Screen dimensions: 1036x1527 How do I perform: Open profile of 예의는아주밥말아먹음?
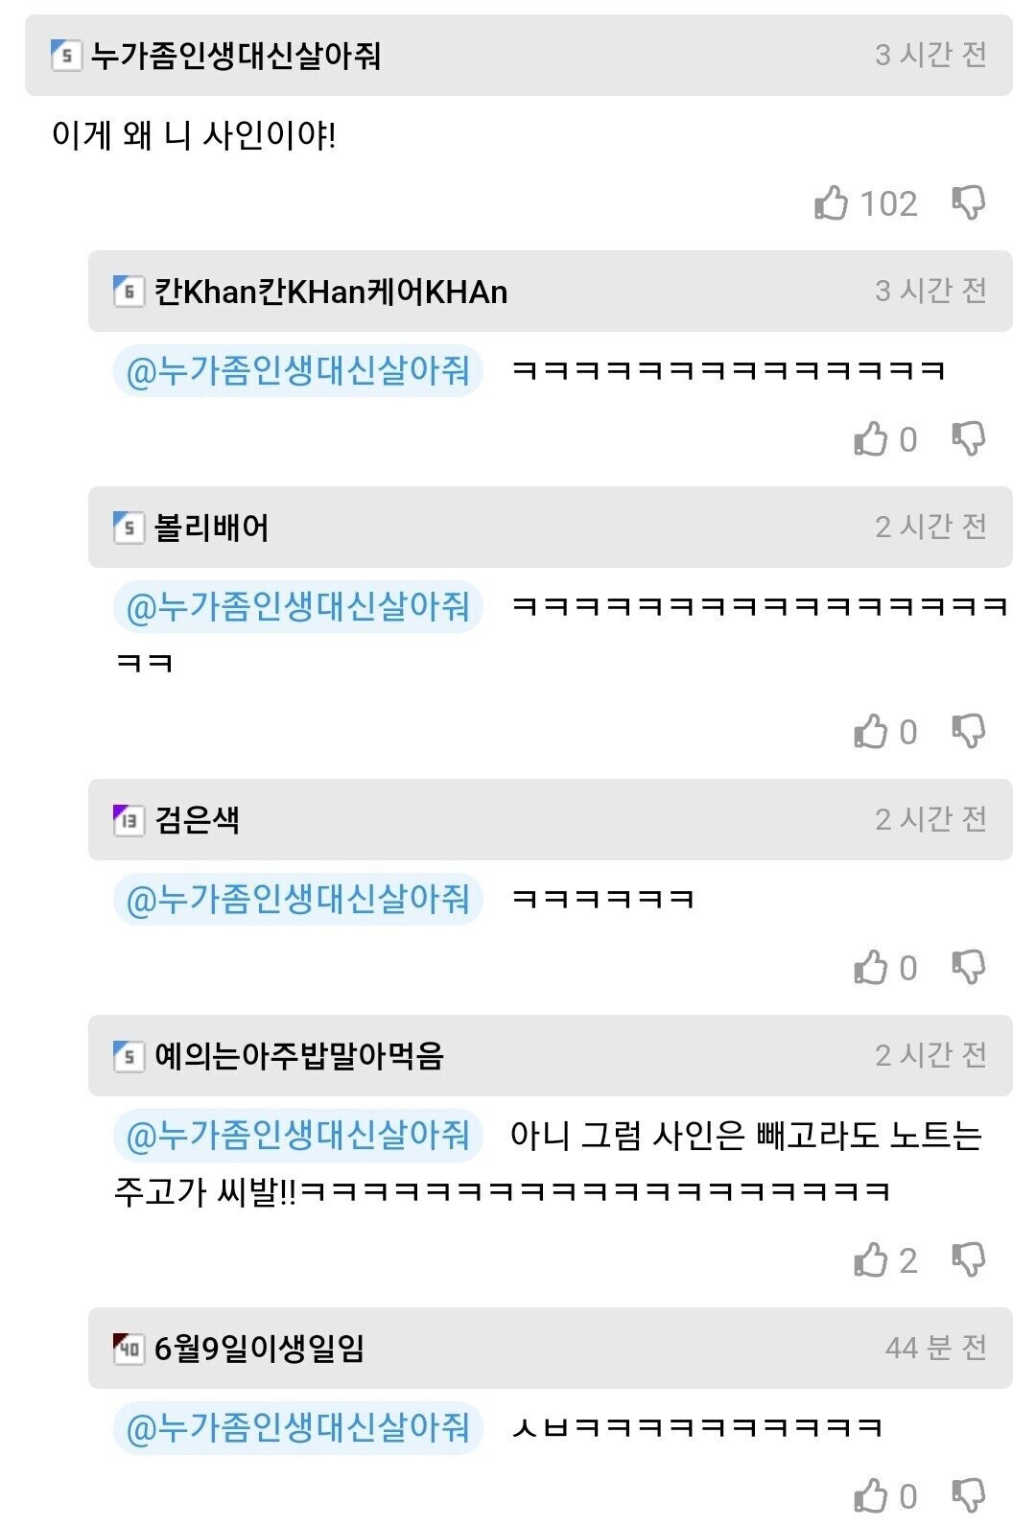pos(299,1056)
